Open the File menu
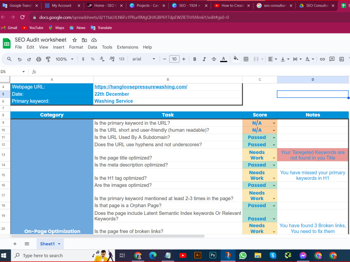 click(18, 47)
